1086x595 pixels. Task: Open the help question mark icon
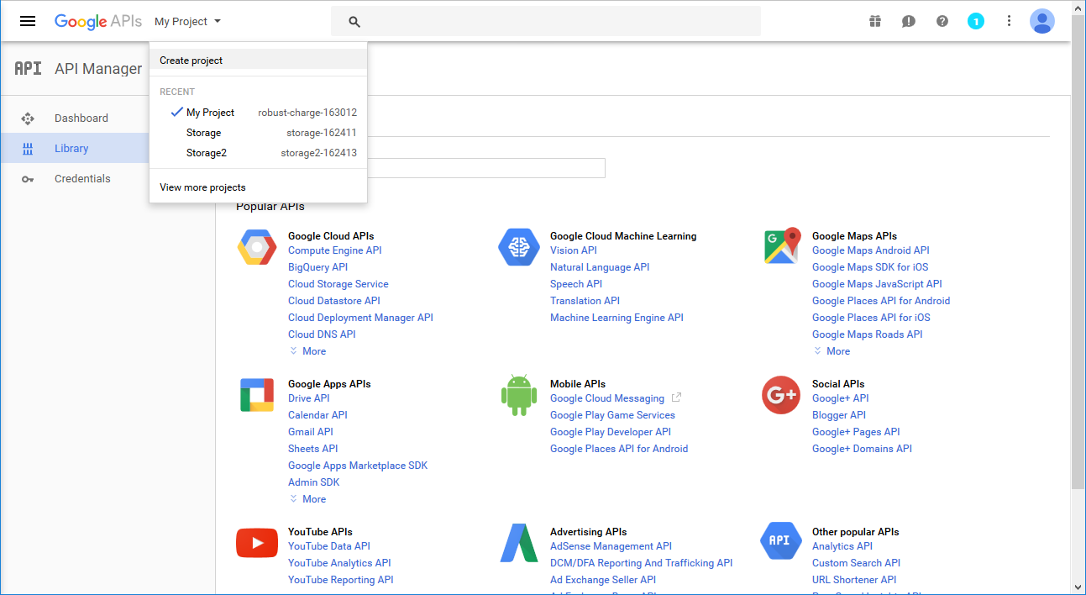[942, 21]
